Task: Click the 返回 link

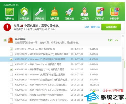Action: tap(87, 27)
